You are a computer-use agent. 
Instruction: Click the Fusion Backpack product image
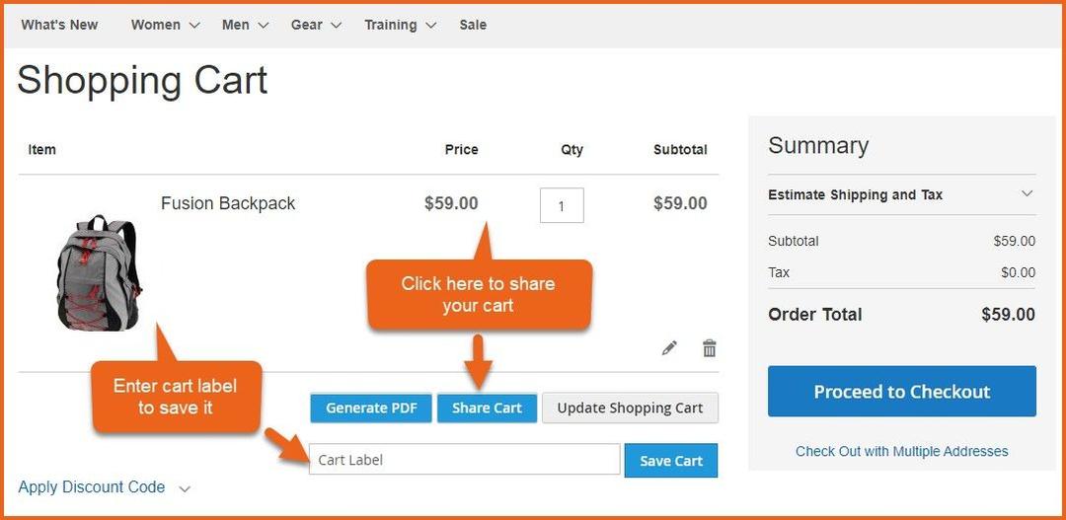[x=99, y=272]
